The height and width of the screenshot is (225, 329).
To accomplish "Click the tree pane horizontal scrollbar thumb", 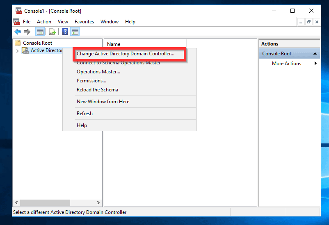I will click(x=45, y=203).
